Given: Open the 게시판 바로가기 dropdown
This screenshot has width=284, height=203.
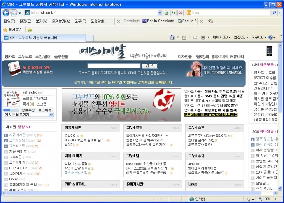Looking at the screenshot, I should click(29, 115).
